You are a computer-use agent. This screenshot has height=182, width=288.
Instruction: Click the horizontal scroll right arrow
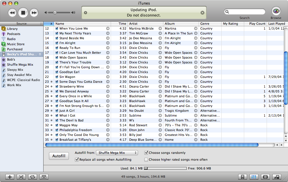click(x=281, y=145)
